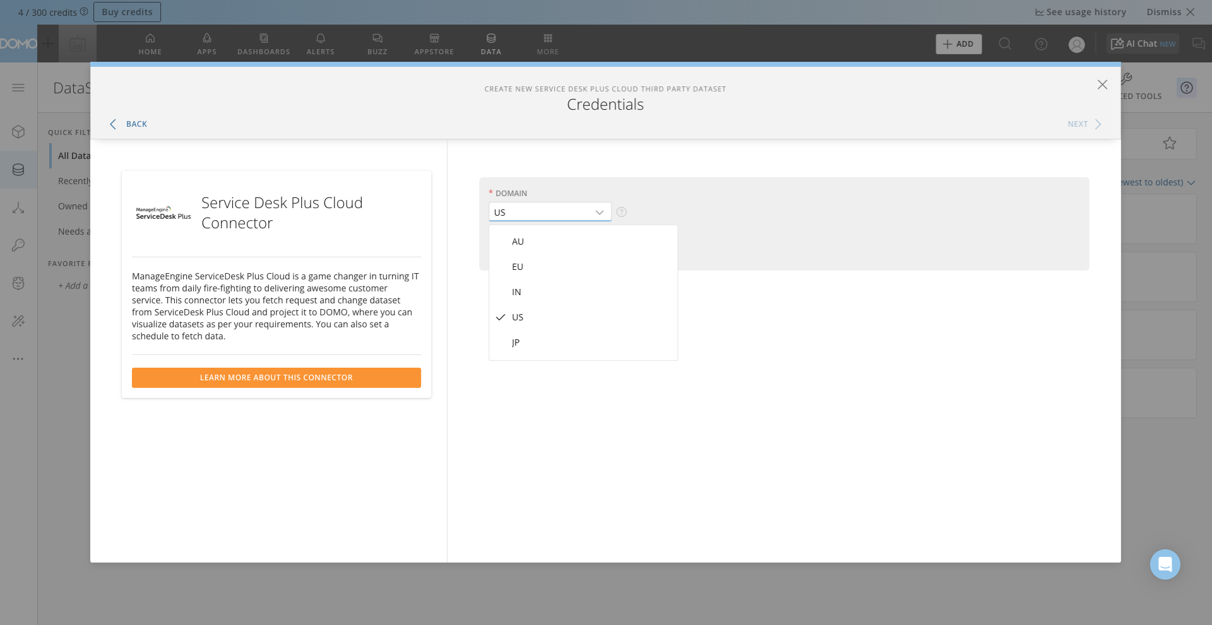Open the cube icon in left sidebar
The width and height of the screenshot is (1212, 625).
[x=18, y=132]
